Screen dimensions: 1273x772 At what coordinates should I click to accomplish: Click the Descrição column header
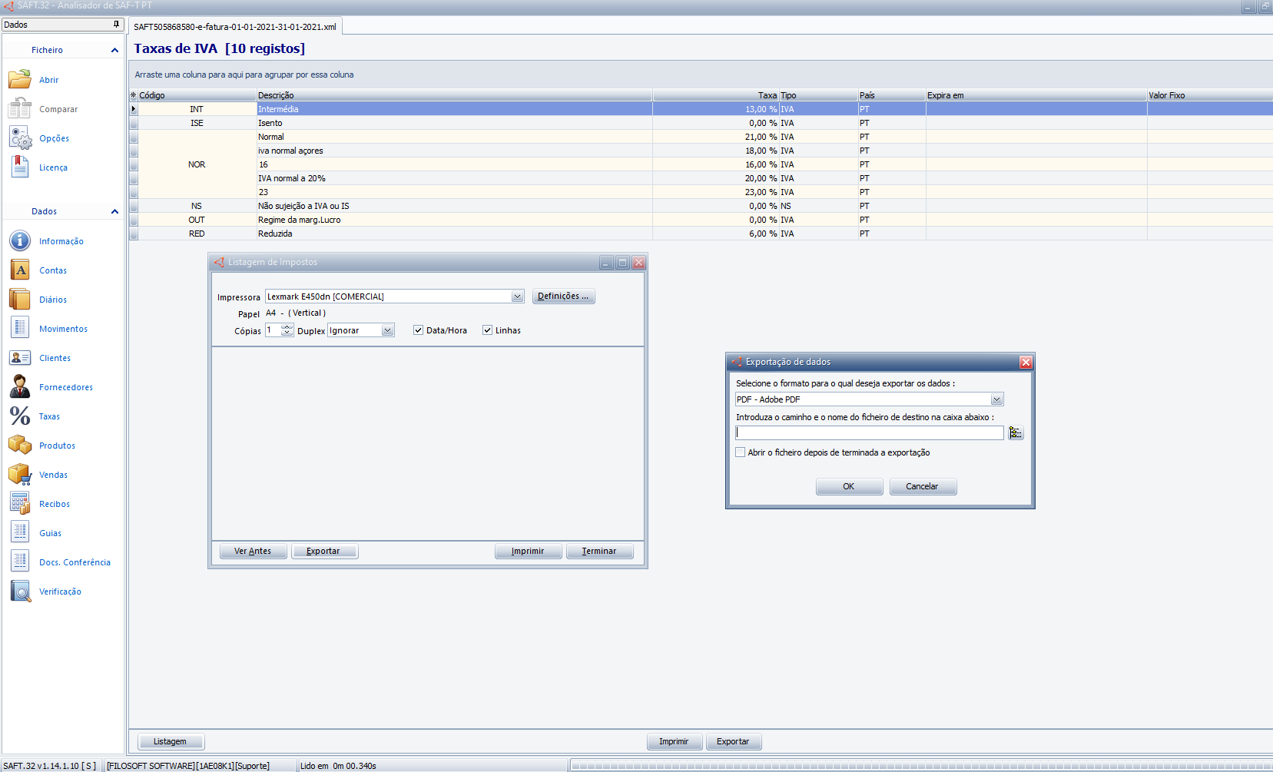pyautogui.click(x=453, y=95)
